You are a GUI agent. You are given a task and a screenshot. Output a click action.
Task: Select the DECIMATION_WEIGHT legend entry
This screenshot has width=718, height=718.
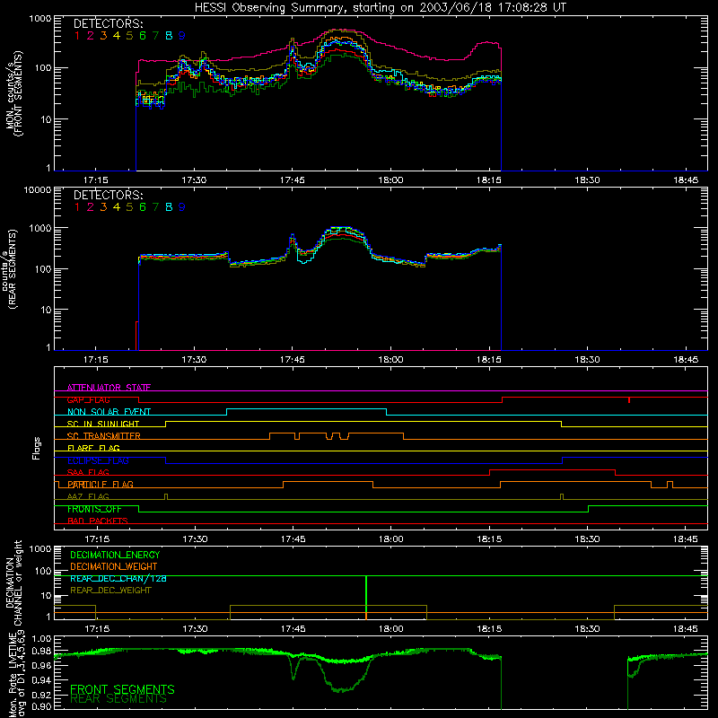click(114, 566)
